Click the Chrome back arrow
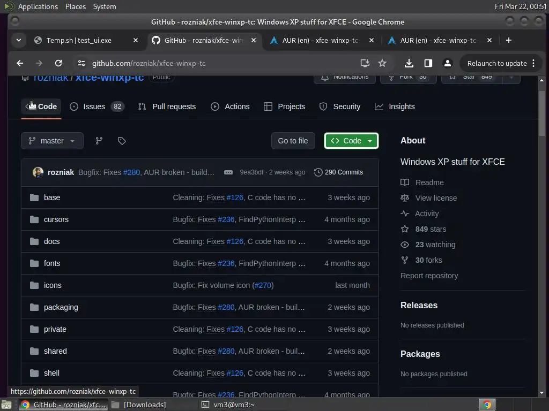549x411 pixels. 20,63
